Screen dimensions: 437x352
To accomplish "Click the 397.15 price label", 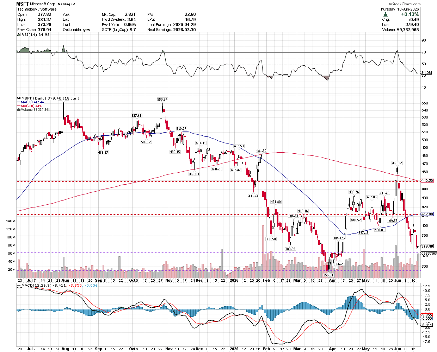I will [x=363, y=233].
